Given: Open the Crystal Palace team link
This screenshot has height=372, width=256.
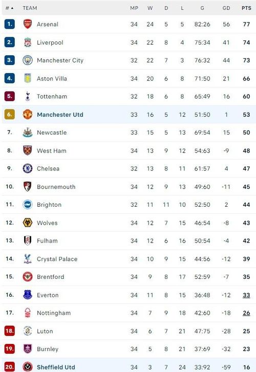Looking at the screenshot, I should [57, 259].
